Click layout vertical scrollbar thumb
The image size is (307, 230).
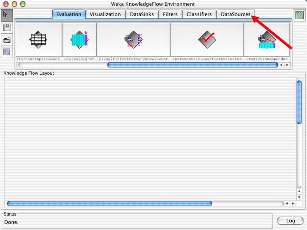pyautogui.click(x=299, y=102)
